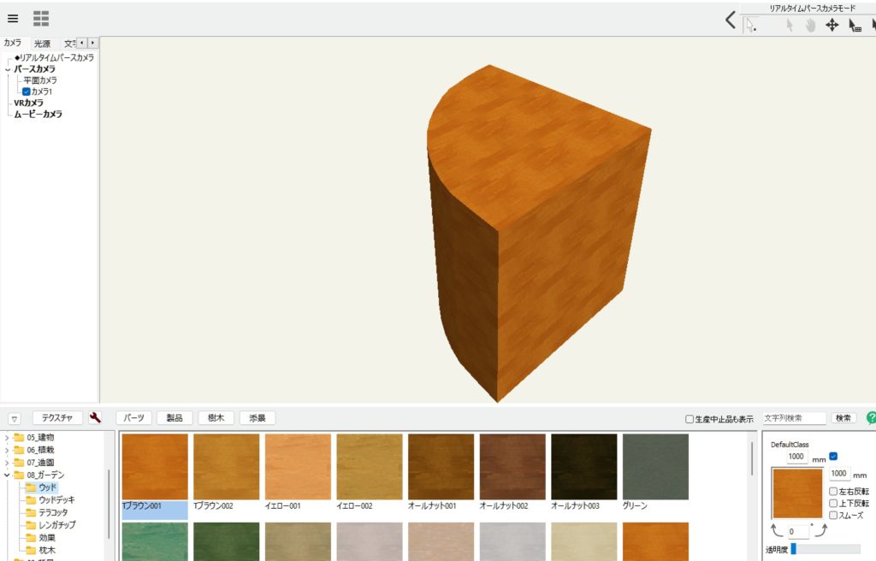This screenshot has width=876, height=561.
Task: Enable the 生産中止品も表示 checkbox
Action: pyautogui.click(x=690, y=419)
